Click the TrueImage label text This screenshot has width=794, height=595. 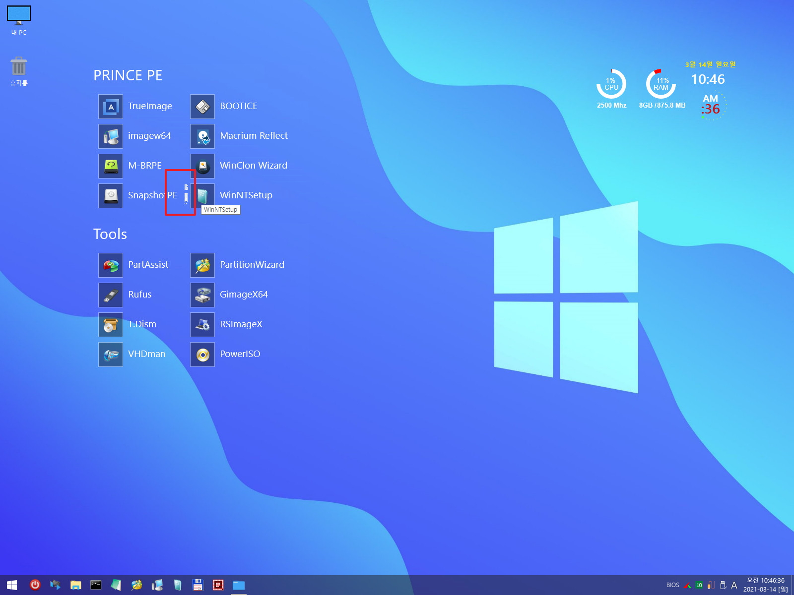tap(150, 106)
